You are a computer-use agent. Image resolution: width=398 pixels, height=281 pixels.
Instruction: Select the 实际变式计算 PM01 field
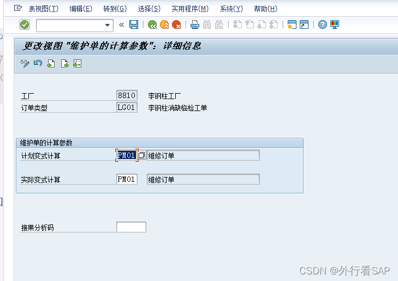pyautogui.click(x=127, y=179)
